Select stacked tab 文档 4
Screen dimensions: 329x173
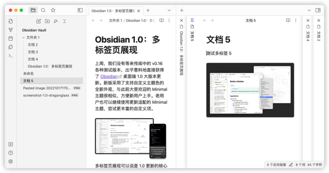pyautogui.click(x=308, y=36)
